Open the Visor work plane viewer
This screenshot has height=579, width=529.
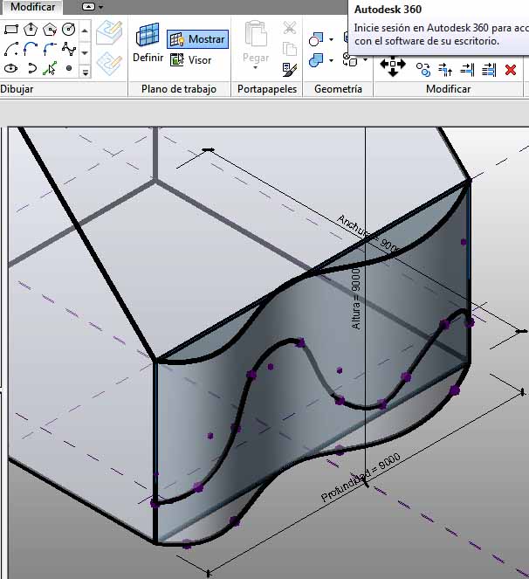(191, 60)
